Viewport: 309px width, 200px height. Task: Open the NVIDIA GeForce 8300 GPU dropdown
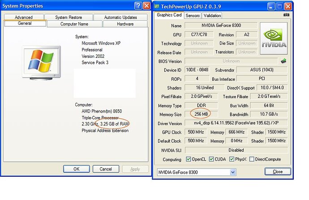(x=233, y=172)
